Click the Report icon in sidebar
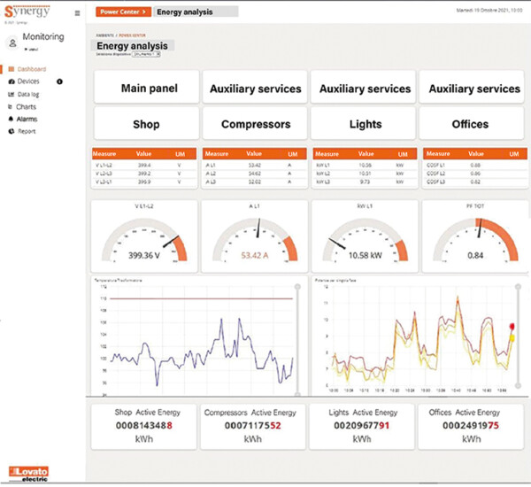 pos(11,131)
